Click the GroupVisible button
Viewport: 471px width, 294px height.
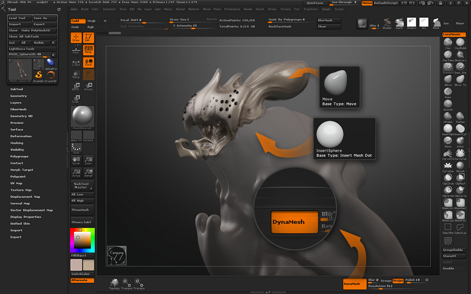coord(454,250)
